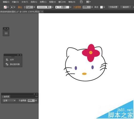Open the Transparency panel flyout menu
Screen dimensions: 134x119
click(x=37, y=96)
